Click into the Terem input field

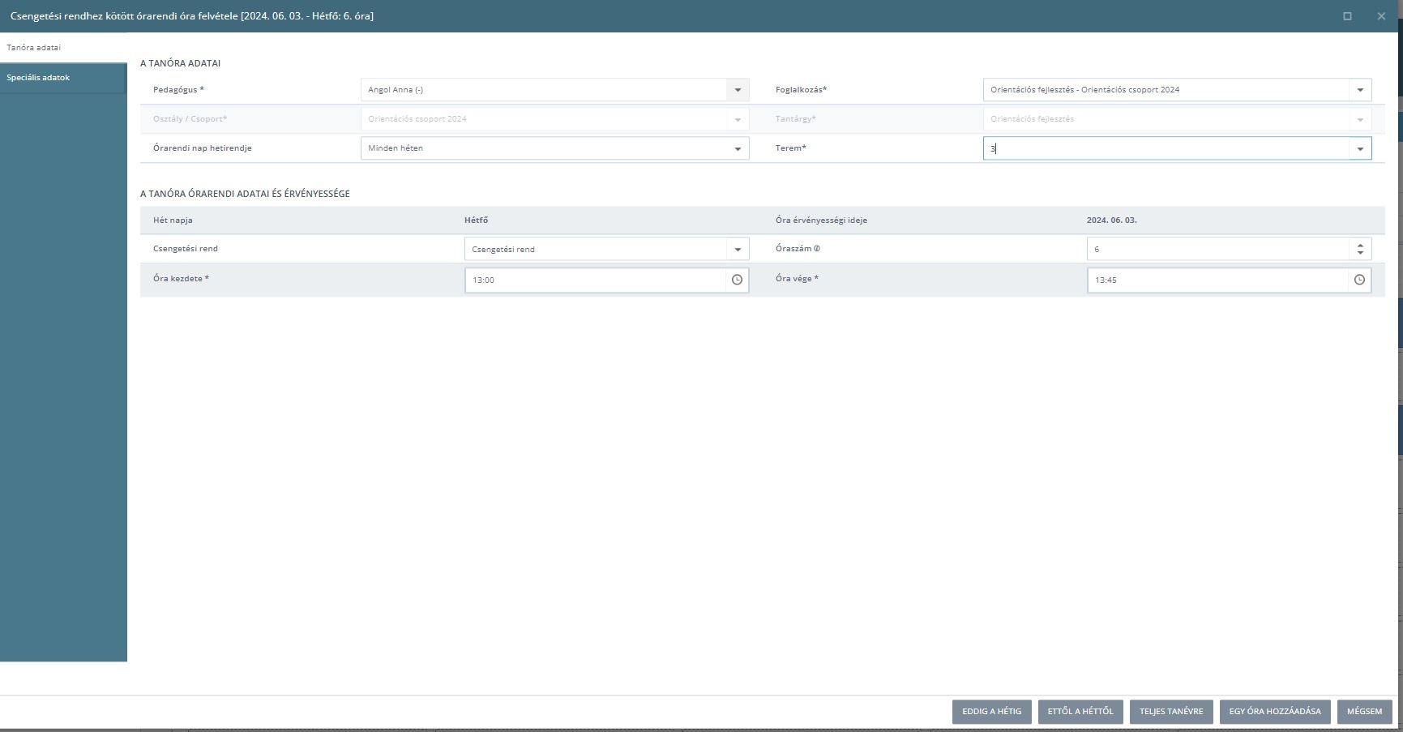(1166, 148)
